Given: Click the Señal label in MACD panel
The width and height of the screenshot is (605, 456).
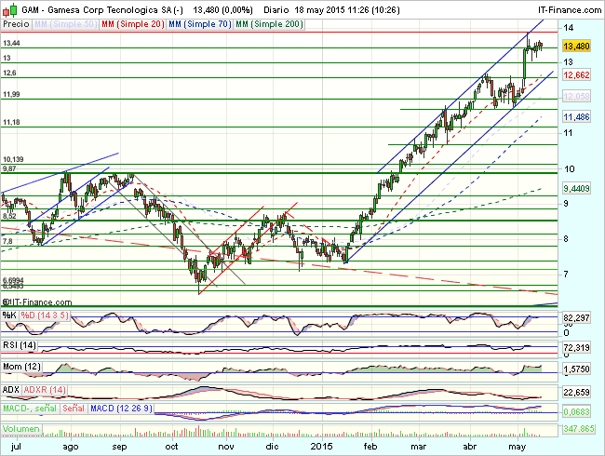Looking at the screenshot, I should point(74,409).
